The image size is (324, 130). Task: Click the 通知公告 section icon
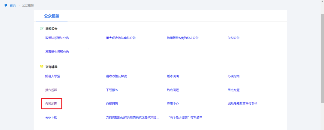coord(41,29)
